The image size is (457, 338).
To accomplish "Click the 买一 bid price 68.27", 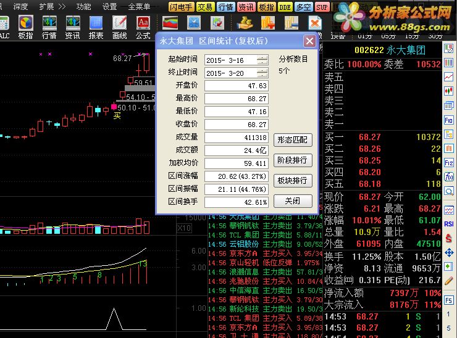I will click(369, 137).
